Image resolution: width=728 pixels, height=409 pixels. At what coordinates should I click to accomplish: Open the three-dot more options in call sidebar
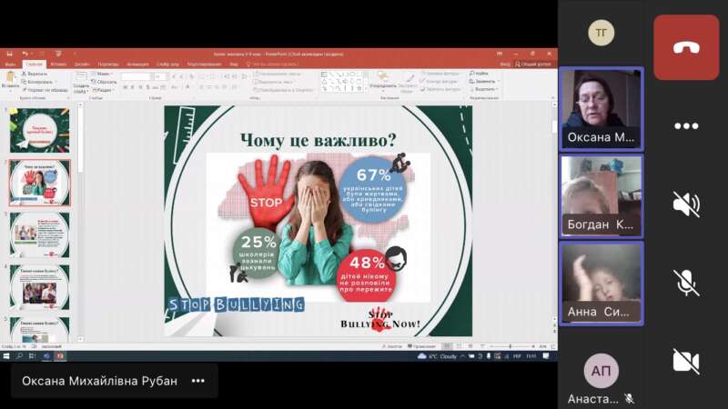[685, 126]
